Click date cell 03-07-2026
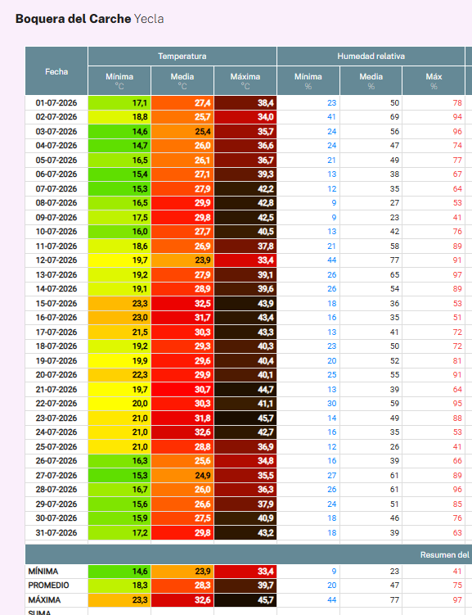Image resolution: width=472 pixels, height=615 pixels. [56, 131]
